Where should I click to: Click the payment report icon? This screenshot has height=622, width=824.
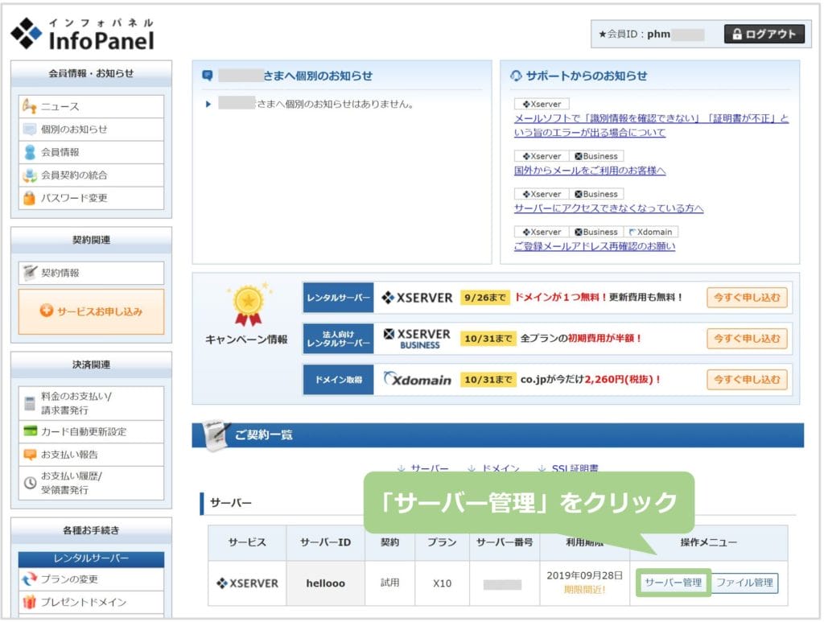click(30, 455)
